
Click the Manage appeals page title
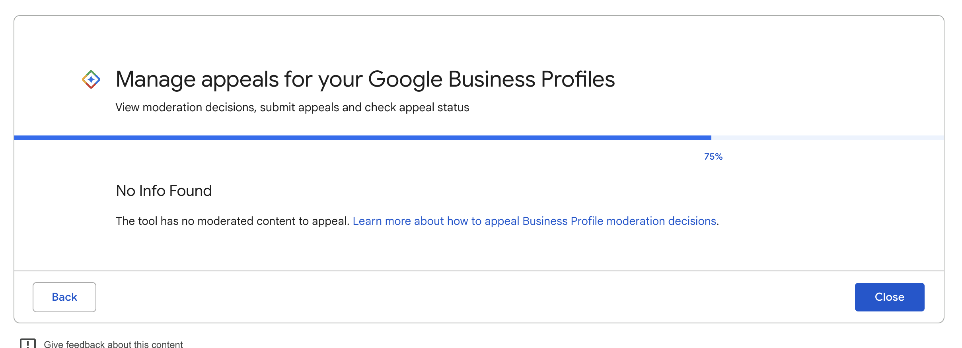point(365,79)
